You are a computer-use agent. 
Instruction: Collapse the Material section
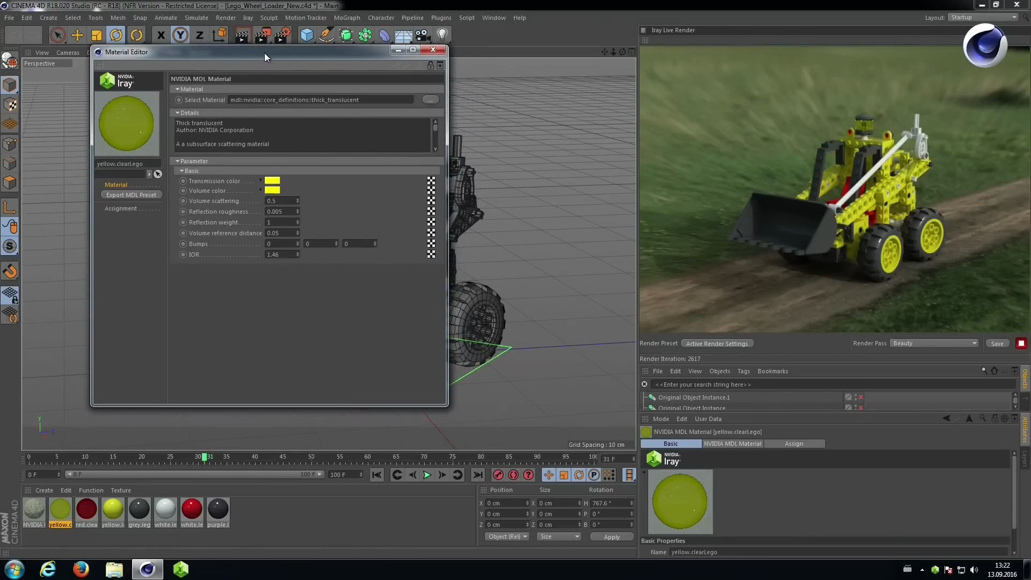coord(178,89)
